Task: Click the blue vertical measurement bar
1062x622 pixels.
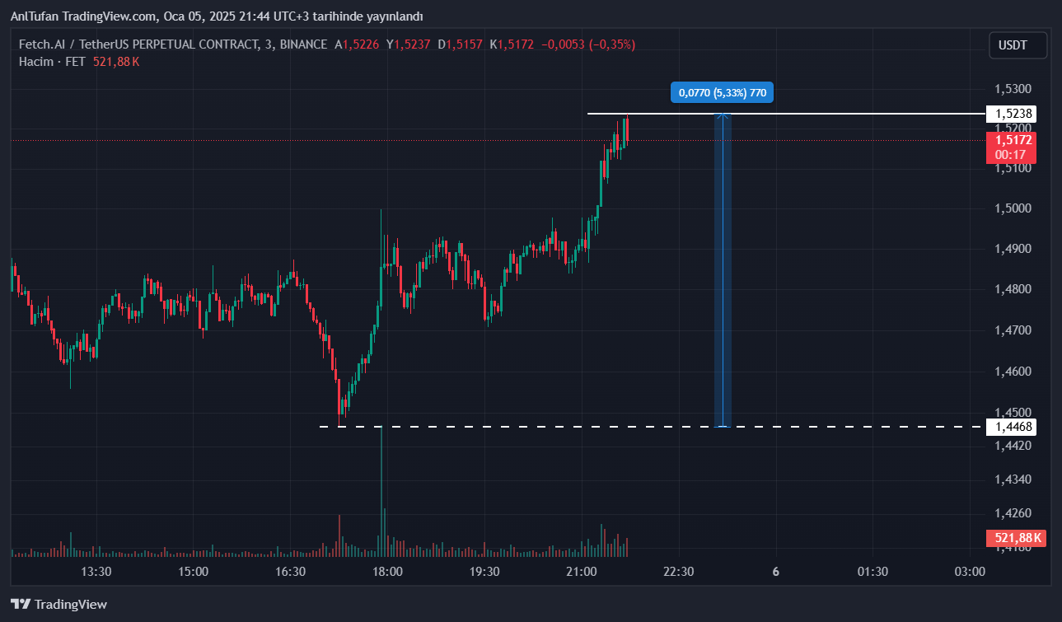Action: [723, 272]
